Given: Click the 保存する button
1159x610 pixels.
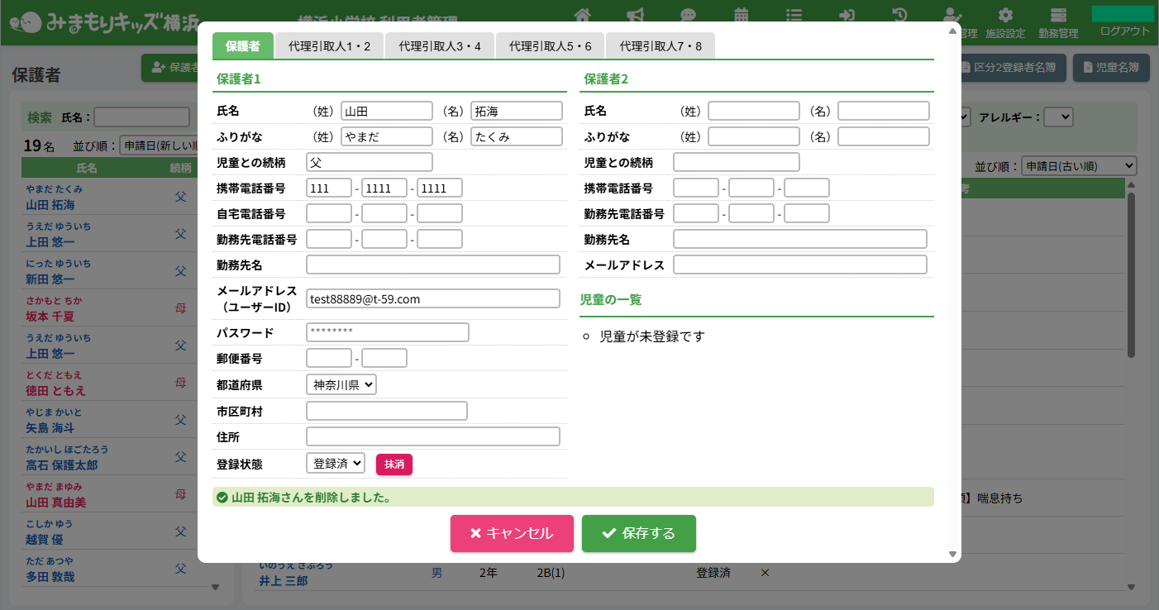Looking at the screenshot, I should [638, 533].
